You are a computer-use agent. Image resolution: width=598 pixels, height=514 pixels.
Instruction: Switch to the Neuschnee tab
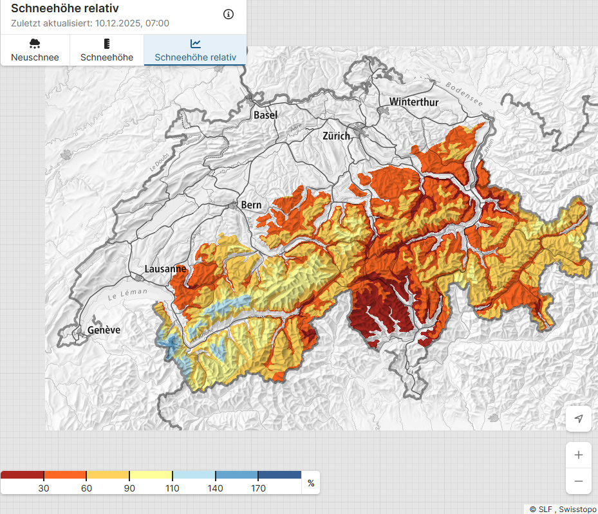35,50
